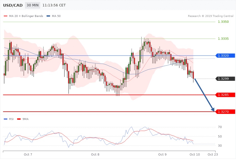
Task: Click the MA 20 Bollinger Bands legend swatch
Action: coord(6,16)
